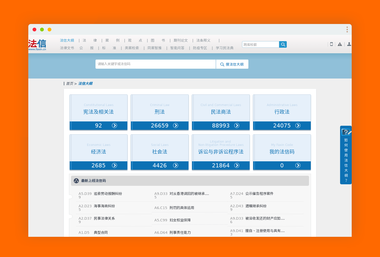Open 标准 navigation item
380x257 pixels.
[x=109, y=48]
